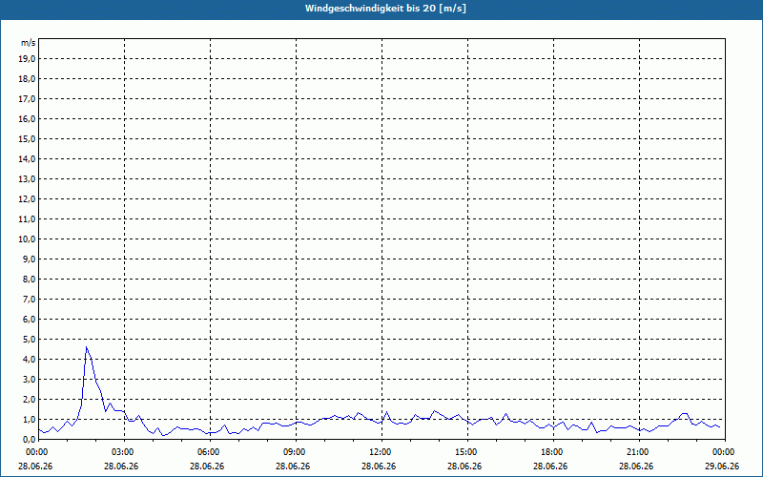Click the wind speed peak near 4.6 m/s
Image resolution: width=763 pixels, height=477 pixels.
87,347
